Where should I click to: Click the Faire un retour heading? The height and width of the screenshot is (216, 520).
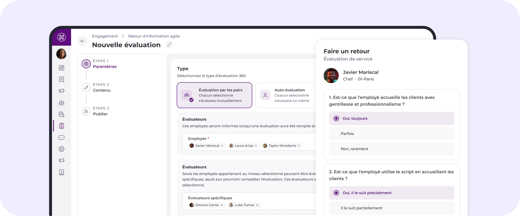pos(347,51)
